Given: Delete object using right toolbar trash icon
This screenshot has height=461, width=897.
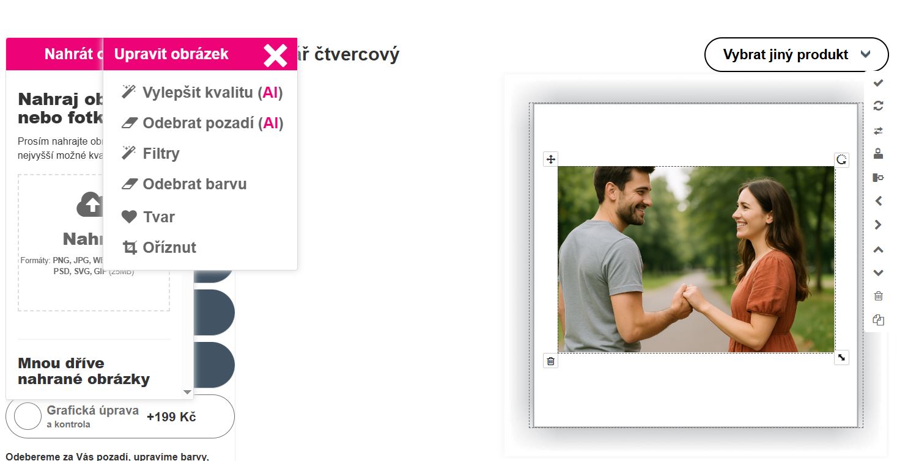Looking at the screenshot, I should tap(878, 296).
